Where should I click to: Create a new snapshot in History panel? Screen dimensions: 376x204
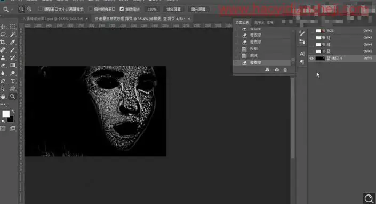[x=277, y=70]
